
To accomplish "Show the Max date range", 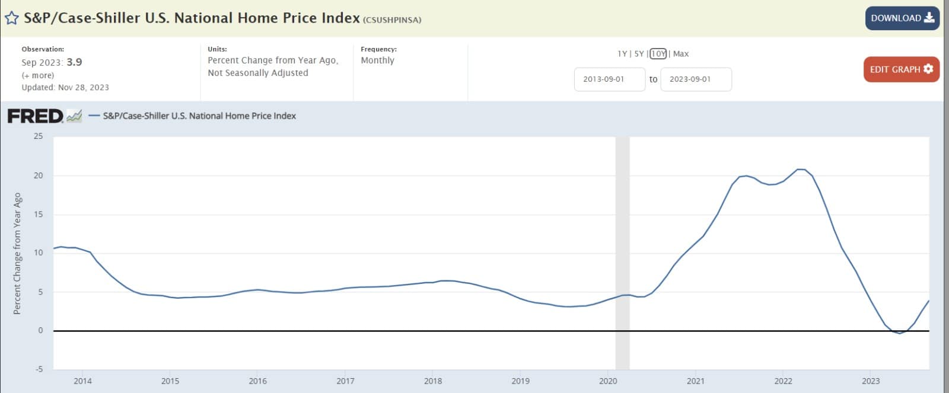I will [x=681, y=54].
